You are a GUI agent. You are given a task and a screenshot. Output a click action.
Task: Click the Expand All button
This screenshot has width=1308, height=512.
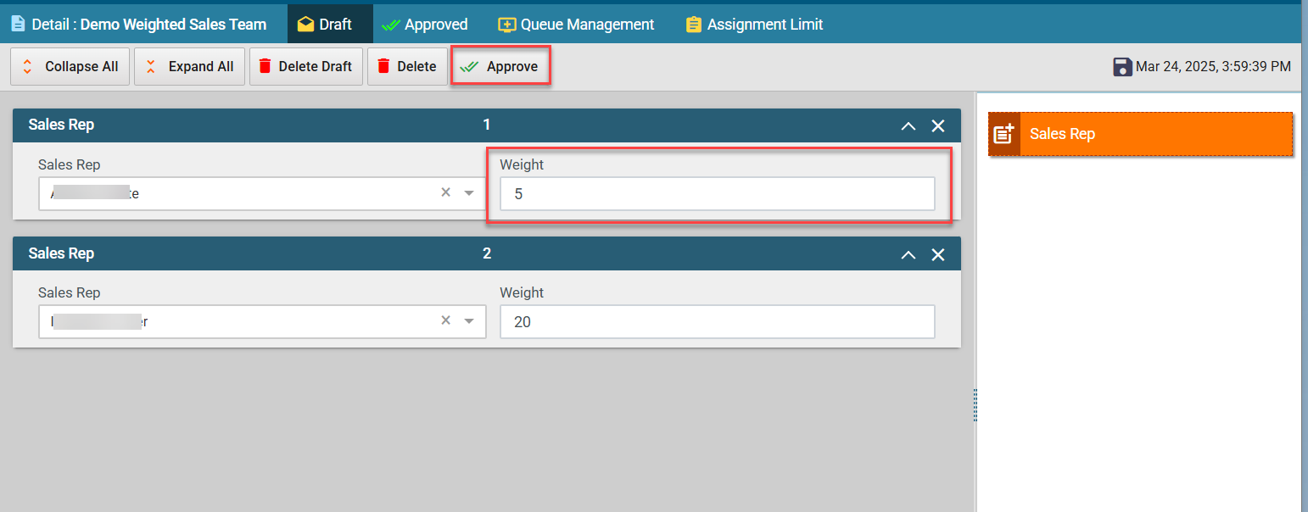pyautogui.click(x=190, y=66)
